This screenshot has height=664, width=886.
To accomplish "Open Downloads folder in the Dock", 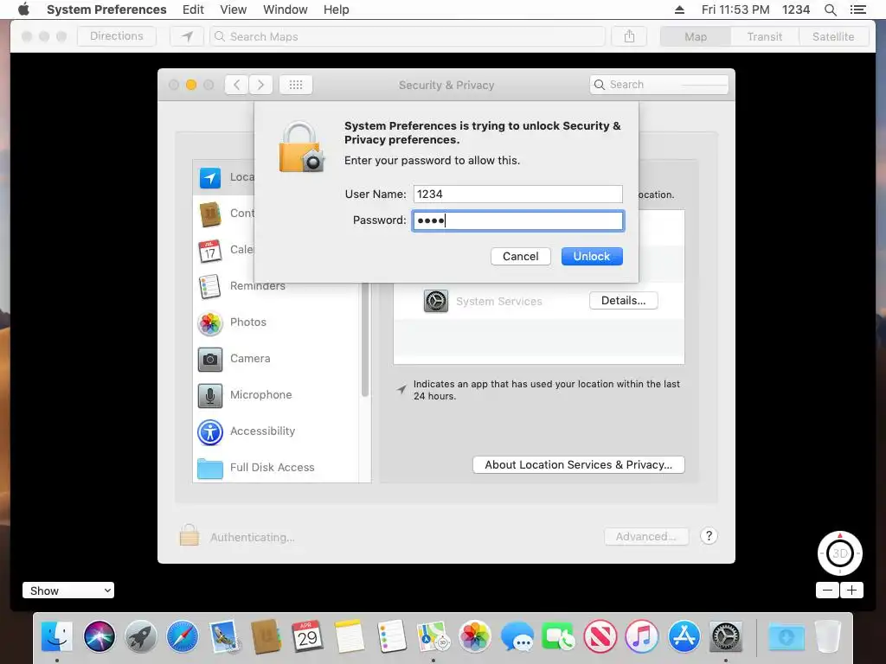I will [x=786, y=636].
